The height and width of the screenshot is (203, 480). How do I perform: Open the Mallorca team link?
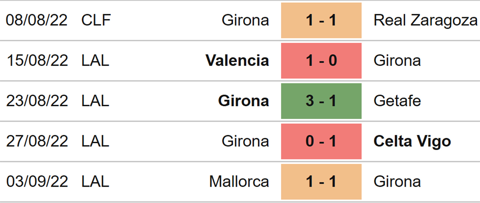tap(239, 182)
